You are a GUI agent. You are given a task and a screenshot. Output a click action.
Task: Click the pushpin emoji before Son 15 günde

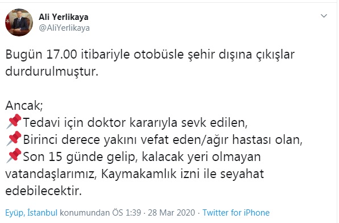pos(14,156)
